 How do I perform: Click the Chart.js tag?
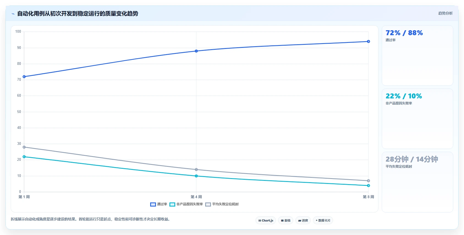tap(266, 220)
